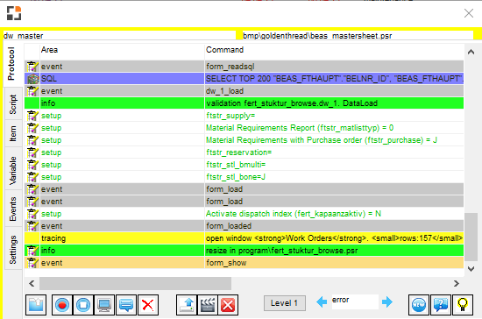Viewport: 482px width, 319px height.
Task: Click the yellow light bulb icon
Action: point(463,305)
